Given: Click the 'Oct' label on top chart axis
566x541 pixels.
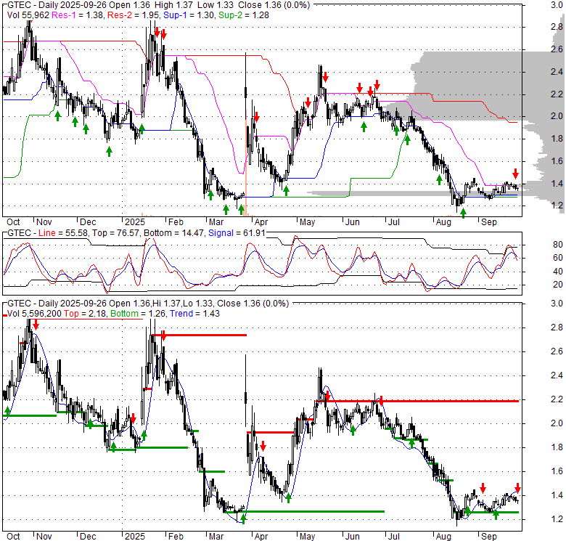Looking at the screenshot, I should 13,222.
